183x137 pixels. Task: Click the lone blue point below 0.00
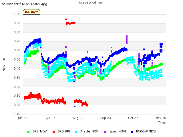click(x=75, y=106)
